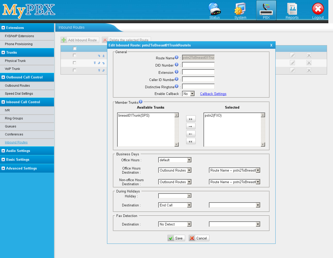
Task: Remove all trunks with double left arrow
Action: click(x=191, y=141)
